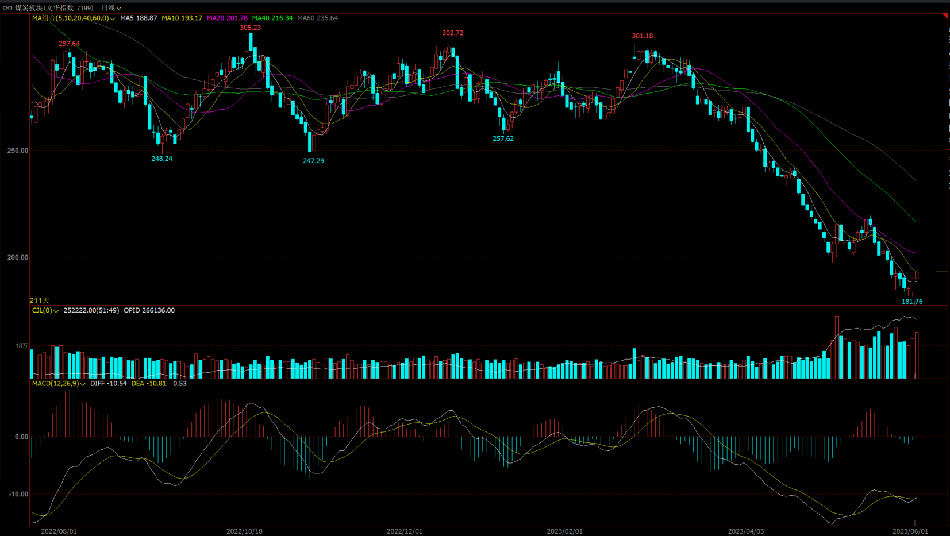
Task: Click the MACD -10.00 axis label
Action: [18, 494]
